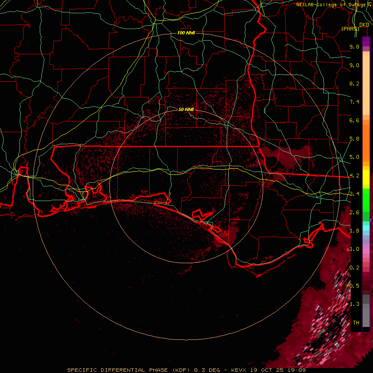Click the 8.2 value on the color scale
The width and height of the screenshot is (373, 373).
pyautogui.click(x=354, y=83)
